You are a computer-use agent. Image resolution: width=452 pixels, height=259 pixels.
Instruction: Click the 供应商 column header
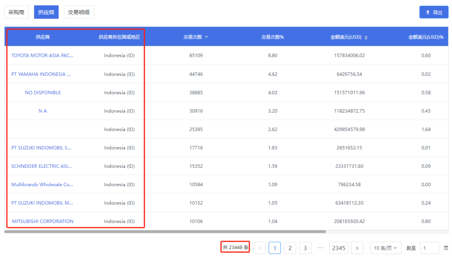(43, 37)
